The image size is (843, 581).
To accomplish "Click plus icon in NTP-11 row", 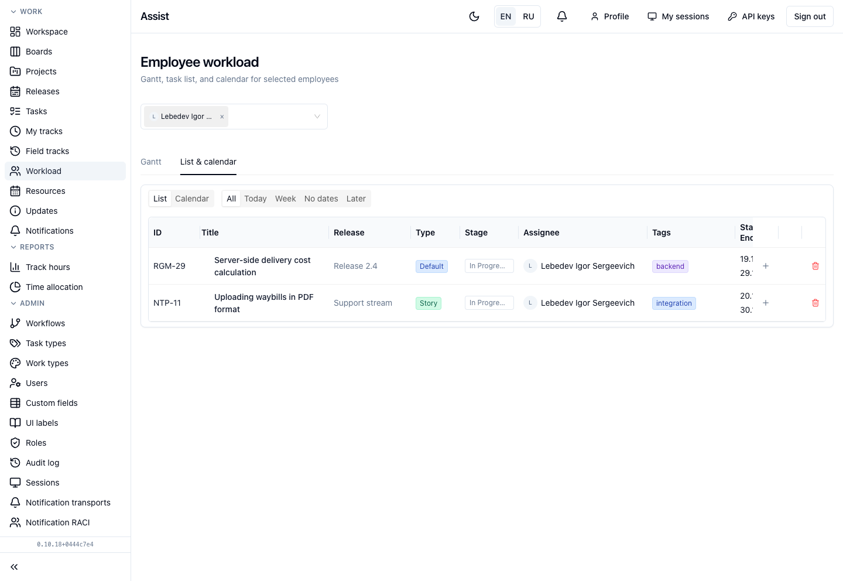I will point(766,303).
